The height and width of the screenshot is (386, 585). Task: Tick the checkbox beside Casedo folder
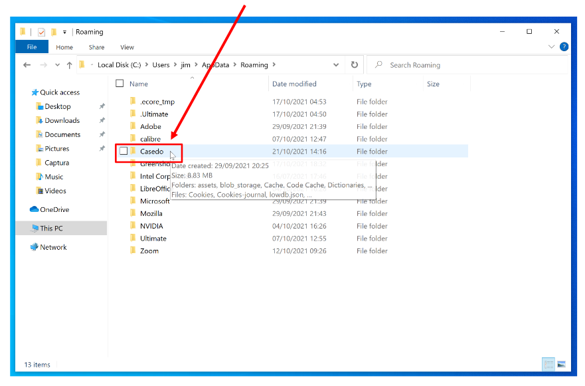(x=124, y=151)
